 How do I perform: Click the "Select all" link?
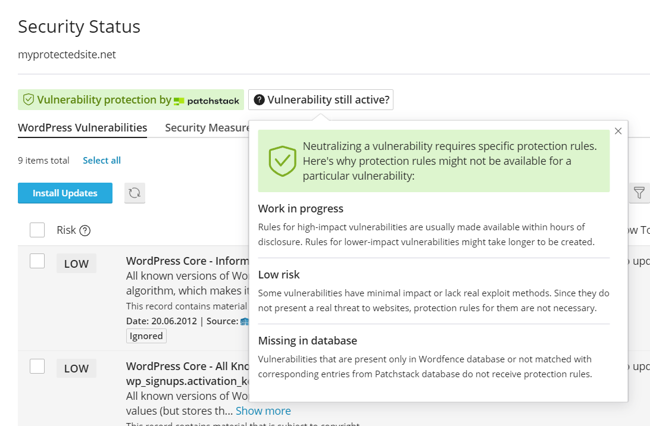tap(102, 161)
